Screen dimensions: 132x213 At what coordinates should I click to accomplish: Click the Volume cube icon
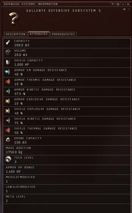(8, 52)
